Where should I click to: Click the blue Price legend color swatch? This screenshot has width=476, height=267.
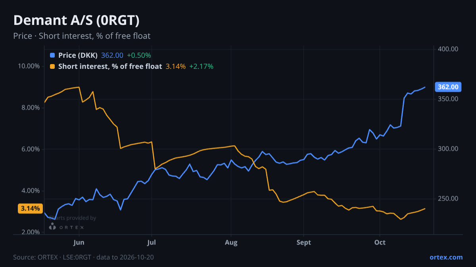(52, 55)
